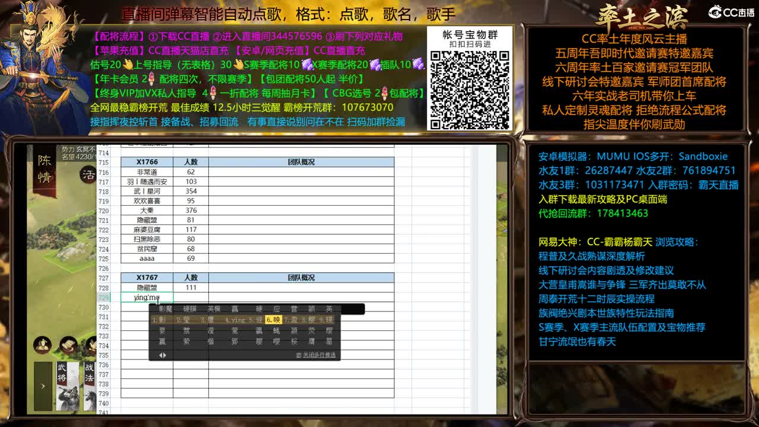Select the 354 count cell
Viewport: 759px width, 427px height.
click(191, 191)
